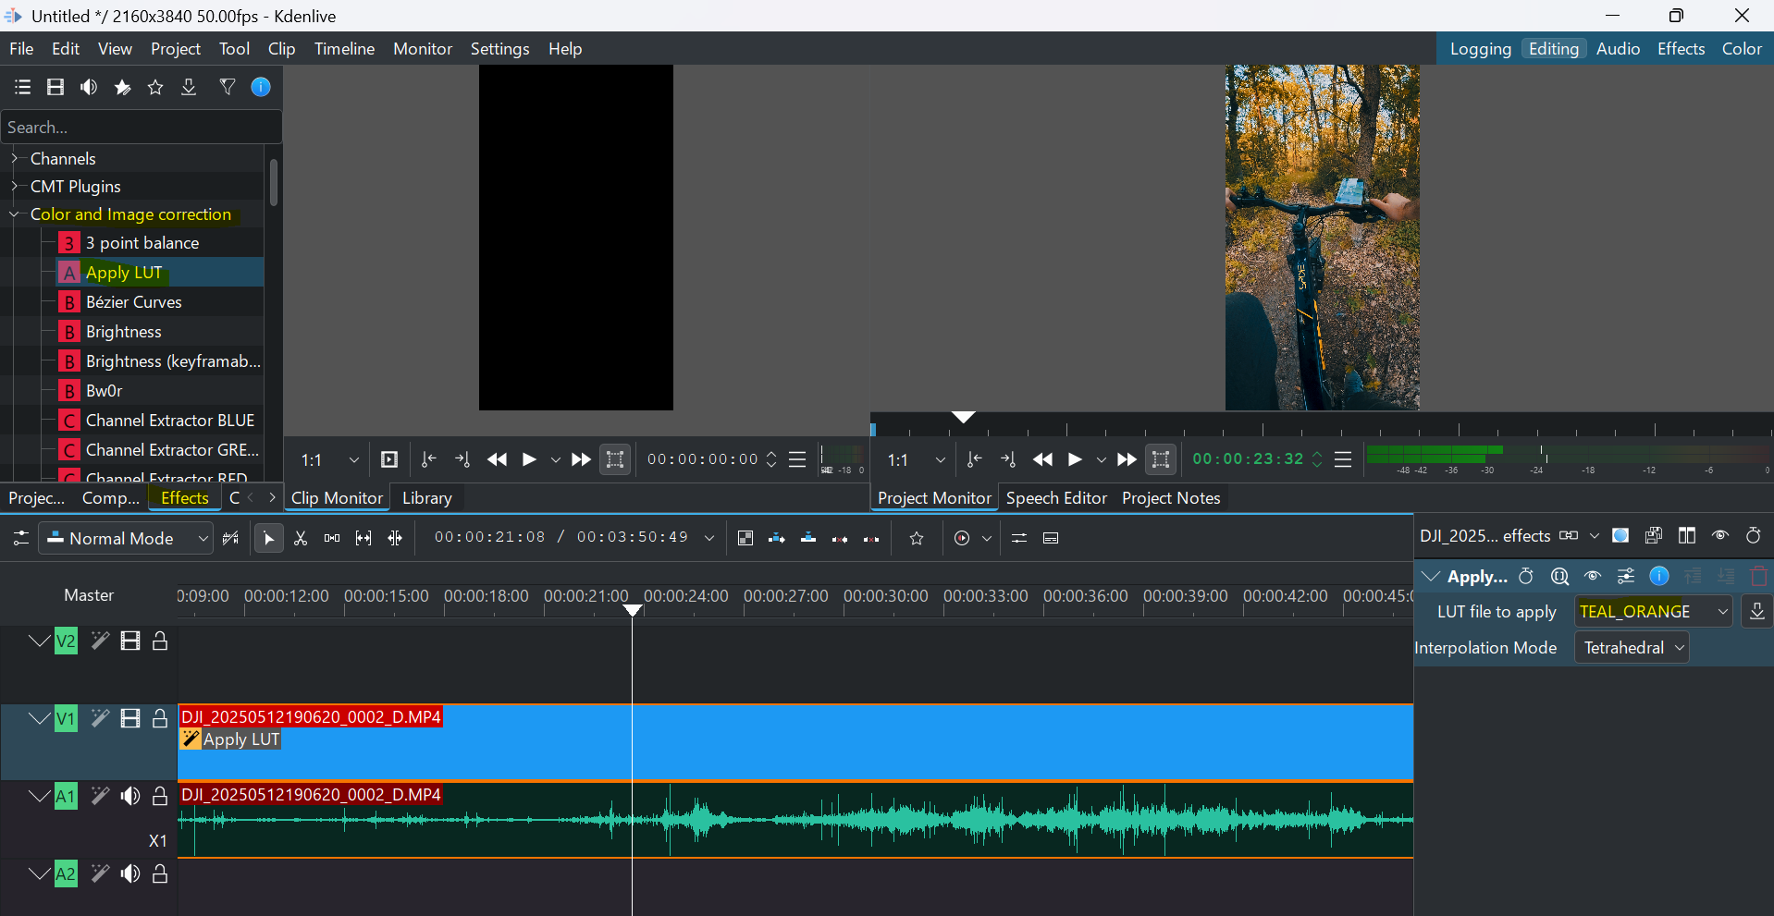The image size is (1774, 916).
Task: Click the effects Search field
Action: click(141, 128)
